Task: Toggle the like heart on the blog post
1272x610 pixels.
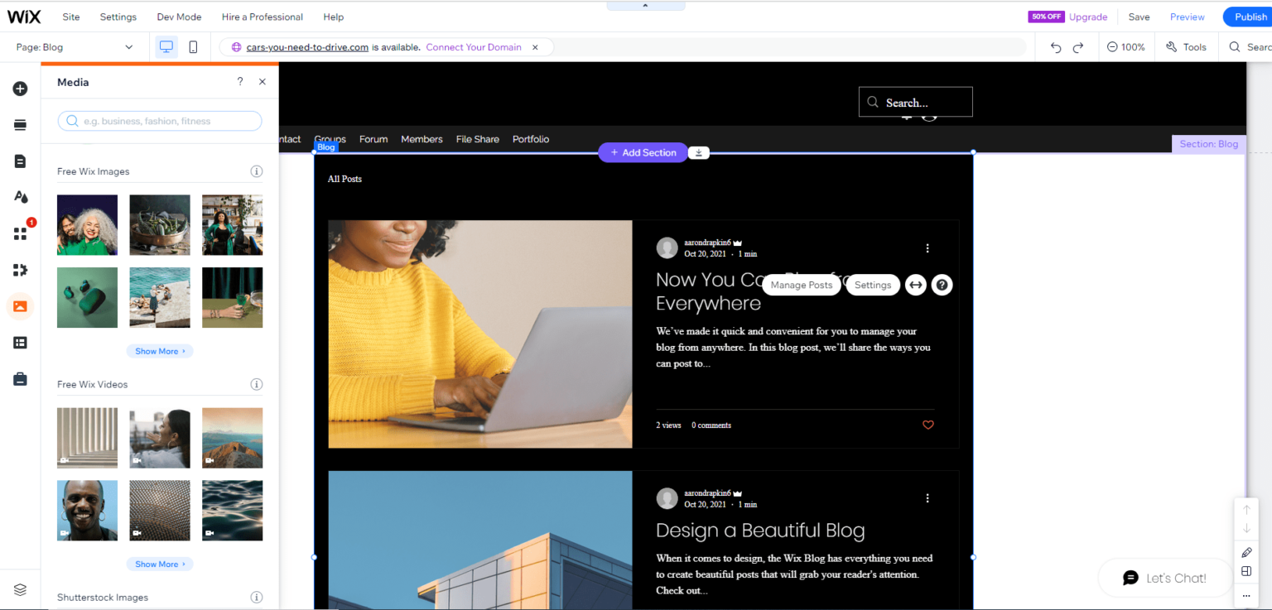Action: (927, 425)
